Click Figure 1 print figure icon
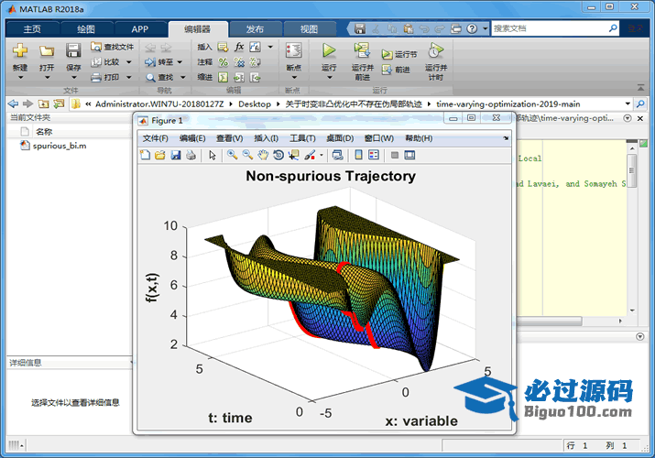 (191, 156)
